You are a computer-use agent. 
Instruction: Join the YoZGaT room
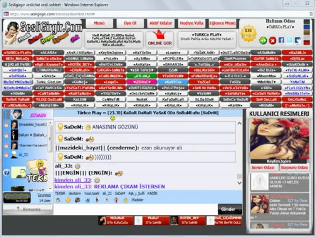[x=204, y=82]
